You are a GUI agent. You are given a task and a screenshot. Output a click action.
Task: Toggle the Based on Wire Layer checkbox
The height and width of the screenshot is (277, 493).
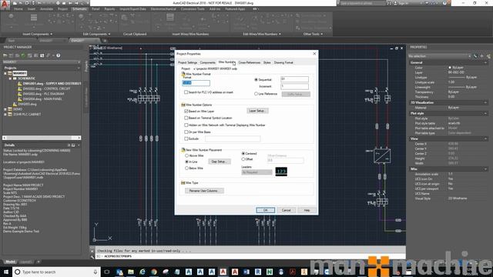[x=186, y=111]
